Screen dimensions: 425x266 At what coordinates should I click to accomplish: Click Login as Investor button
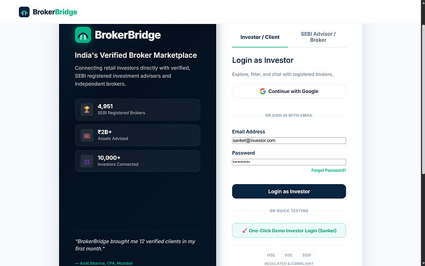point(289,191)
